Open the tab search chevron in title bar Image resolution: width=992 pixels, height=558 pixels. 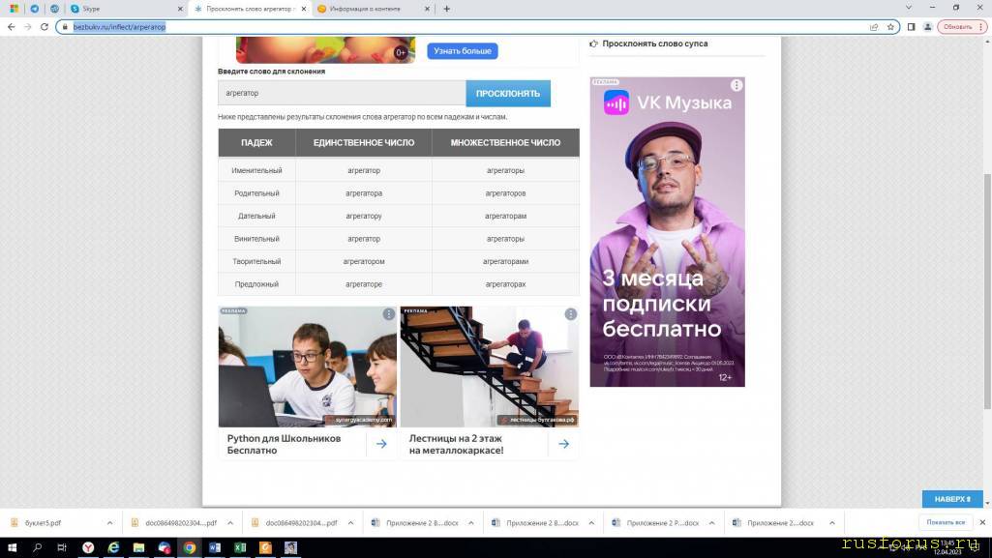(908, 8)
